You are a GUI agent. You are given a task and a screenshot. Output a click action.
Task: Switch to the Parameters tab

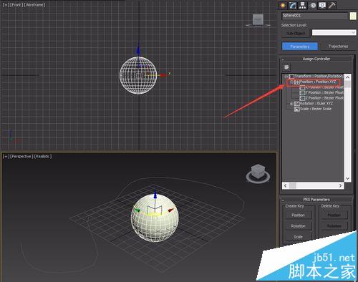click(300, 47)
